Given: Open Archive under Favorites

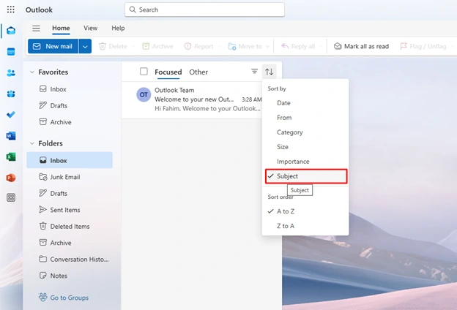Looking at the screenshot, I should click(x=70, y=122).
